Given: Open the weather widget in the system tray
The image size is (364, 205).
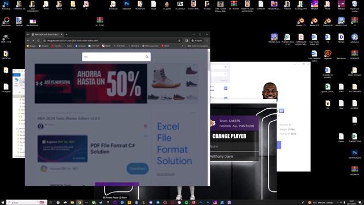Looking at the screenshot, I should [320, 203].
